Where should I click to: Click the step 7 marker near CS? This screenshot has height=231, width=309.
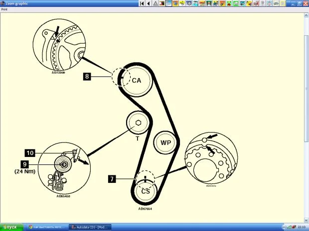[113, 179]
